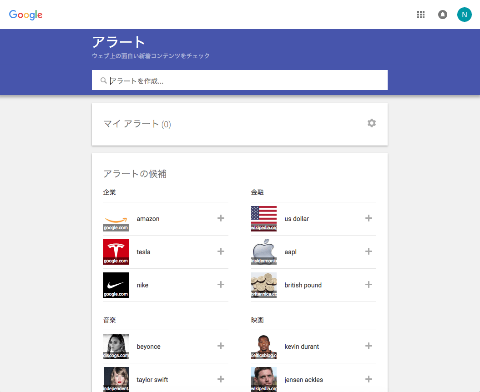480x392 pixels.
Task: Add british pound alert plus icon
Action: click(369, 285)
